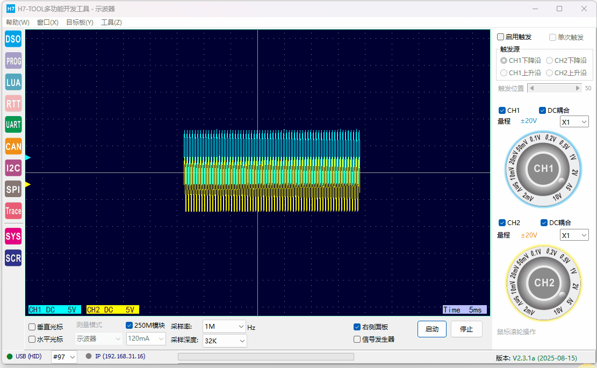Toggle the 右侧面板 right panel checkbox
Viewport: 597px width, 368px height.
(357, 327)
